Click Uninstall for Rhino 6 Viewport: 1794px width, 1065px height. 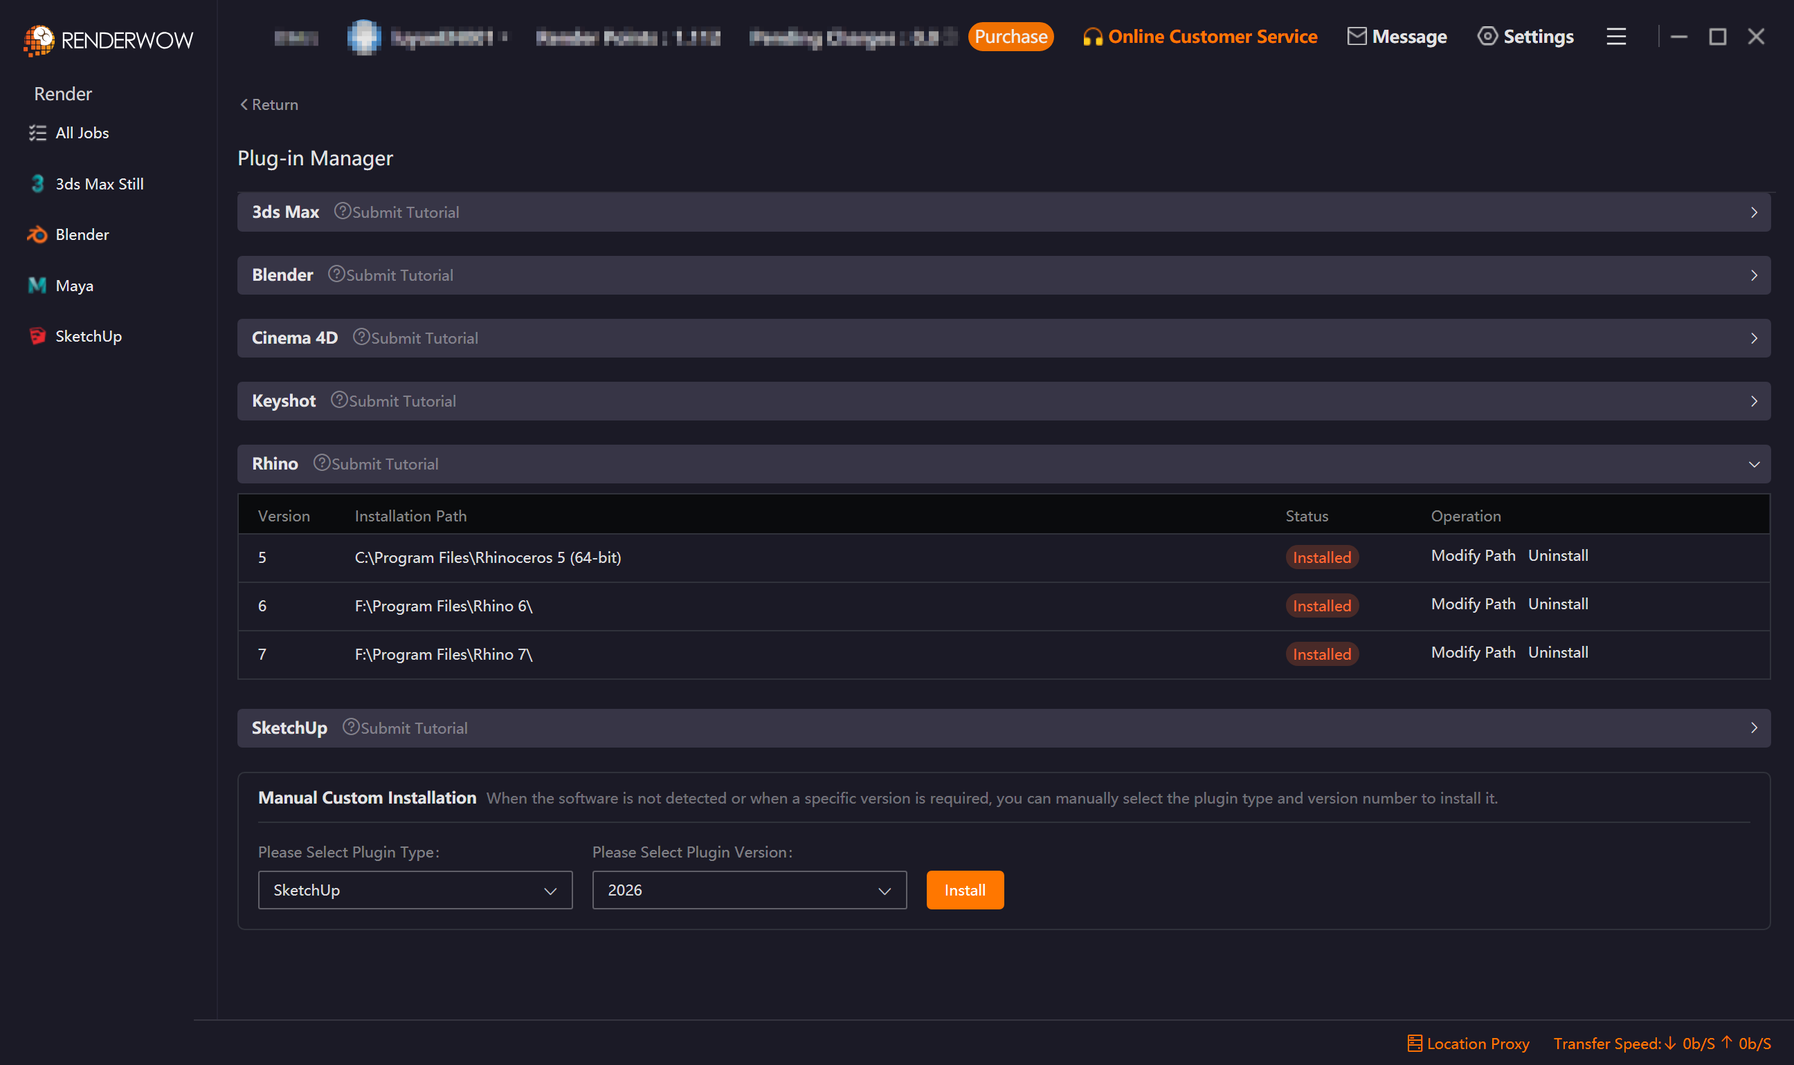point(1558,604)
